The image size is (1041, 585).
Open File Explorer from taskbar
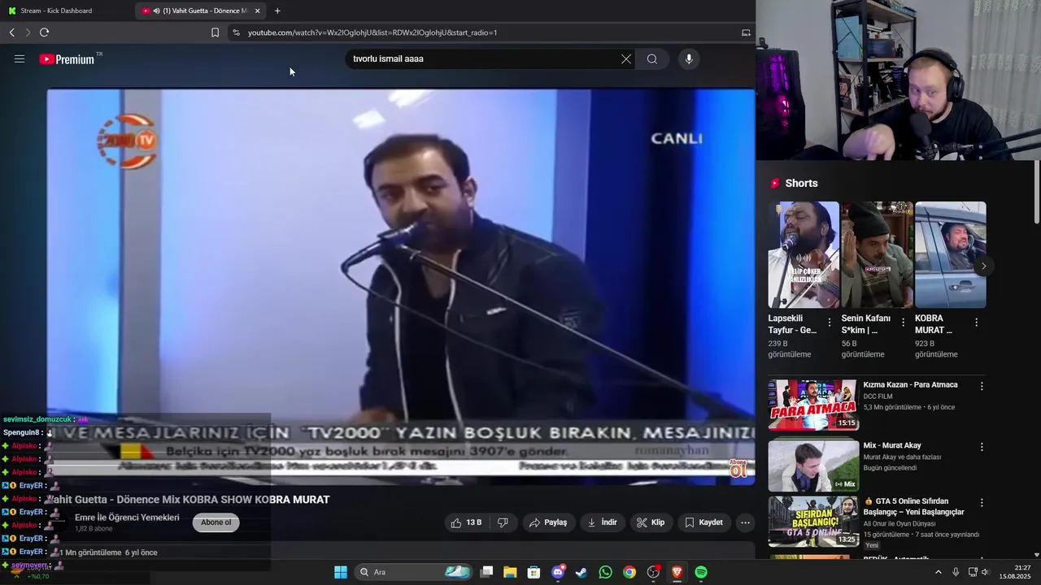click(510, 572)
